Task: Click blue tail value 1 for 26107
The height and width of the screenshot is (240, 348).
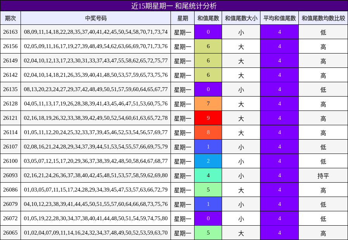Action: point(208,147)
